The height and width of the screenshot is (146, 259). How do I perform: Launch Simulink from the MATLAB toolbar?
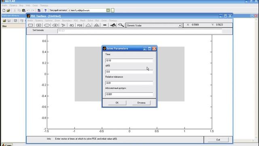(39, 11)
